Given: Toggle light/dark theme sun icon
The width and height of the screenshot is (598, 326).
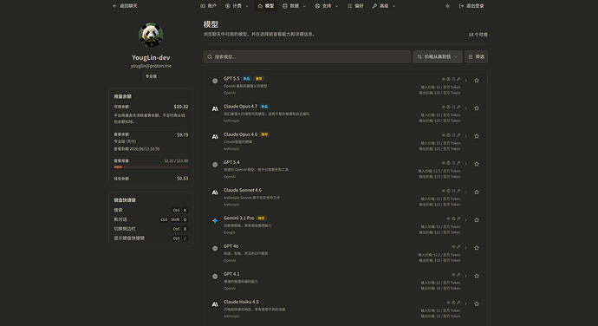Looking at the screenshot, I should coord(447,6).
